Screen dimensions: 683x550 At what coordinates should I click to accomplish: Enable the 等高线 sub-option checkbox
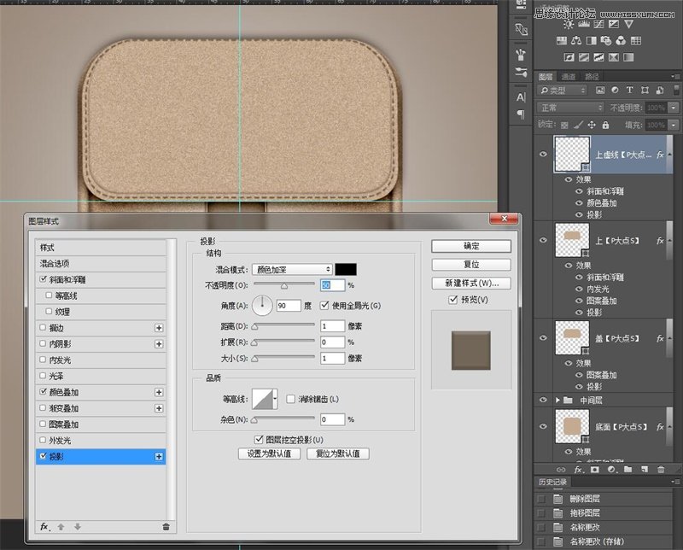(x=49, y=295)
